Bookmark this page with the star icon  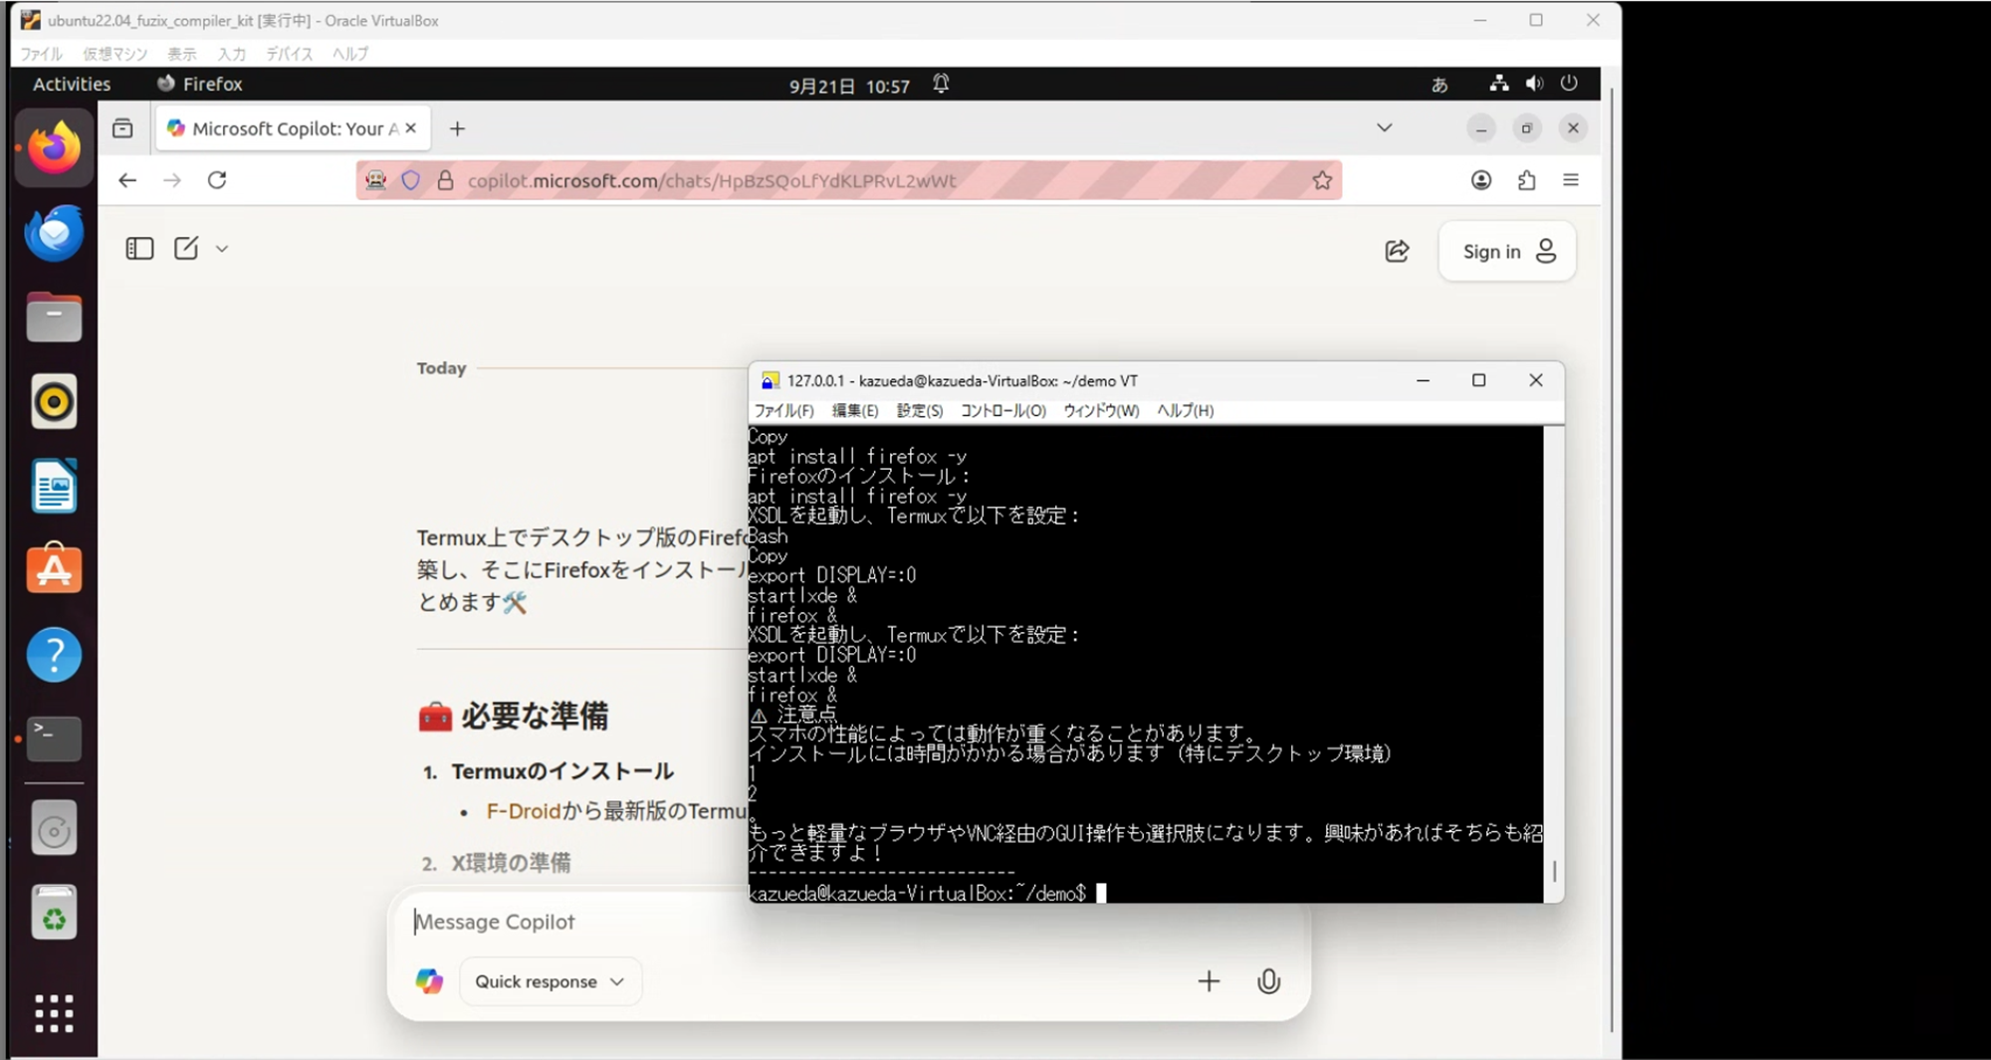pyautogui.click(x=1322, y=180)
